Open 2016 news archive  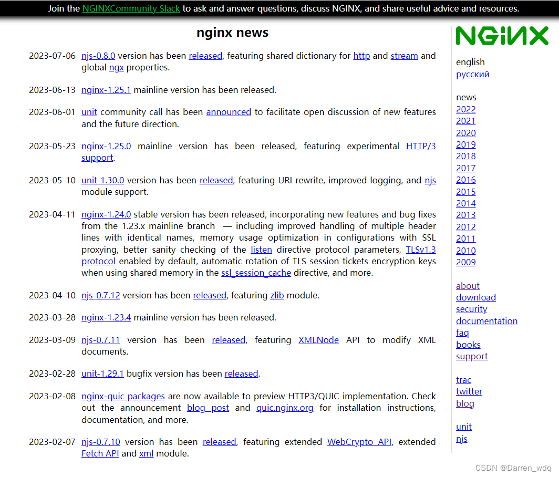pyautogui.click(x=465, y=180)
